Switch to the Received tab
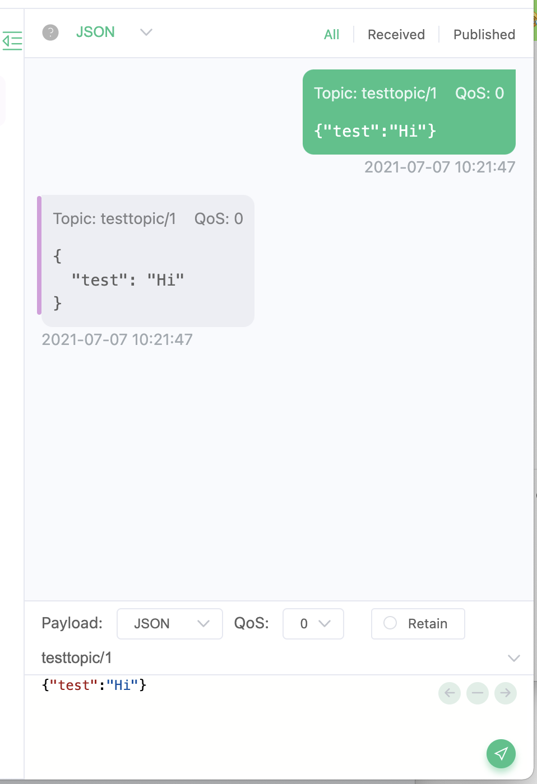Screen dimensions: 537x784 coord(396,34)
